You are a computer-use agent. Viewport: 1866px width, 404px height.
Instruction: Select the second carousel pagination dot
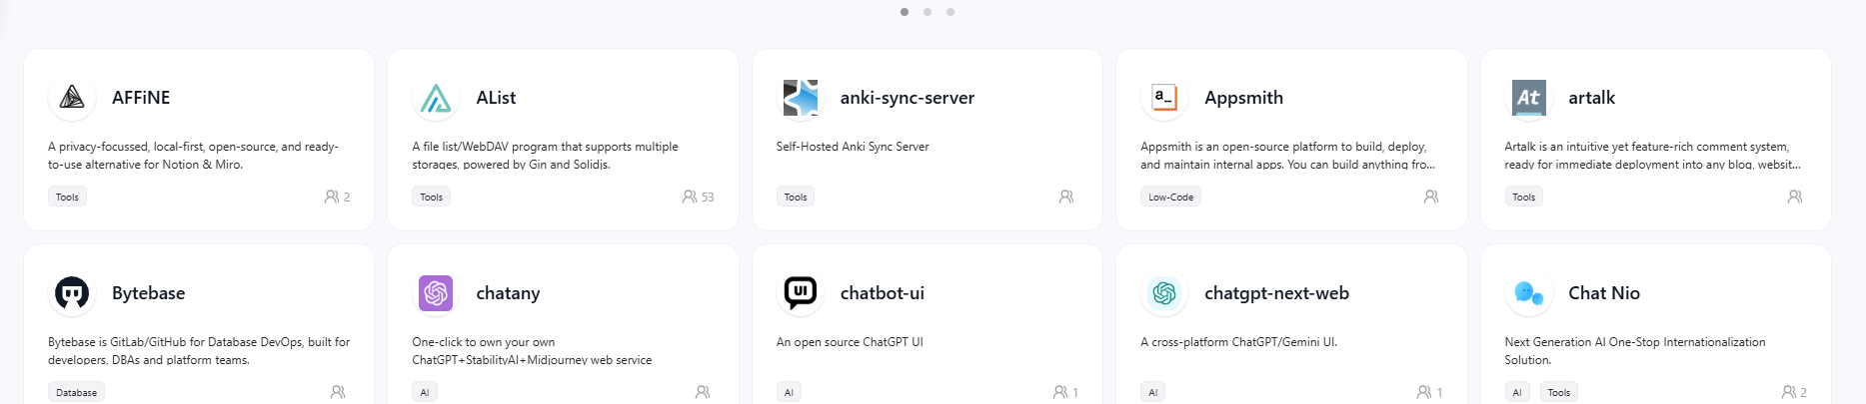(x=928, y=12)
